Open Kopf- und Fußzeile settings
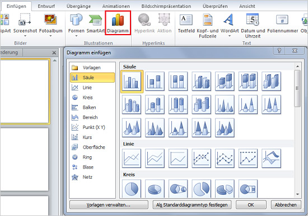This screenshot has height=216, width=308. pyautogui.click(x=208, y=26)
